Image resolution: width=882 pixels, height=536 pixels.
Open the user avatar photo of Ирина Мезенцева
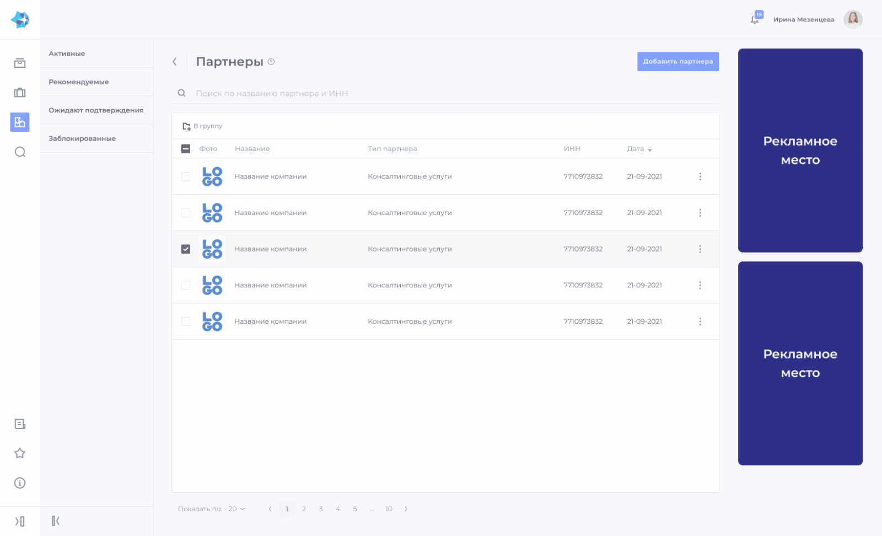[853, 19]
